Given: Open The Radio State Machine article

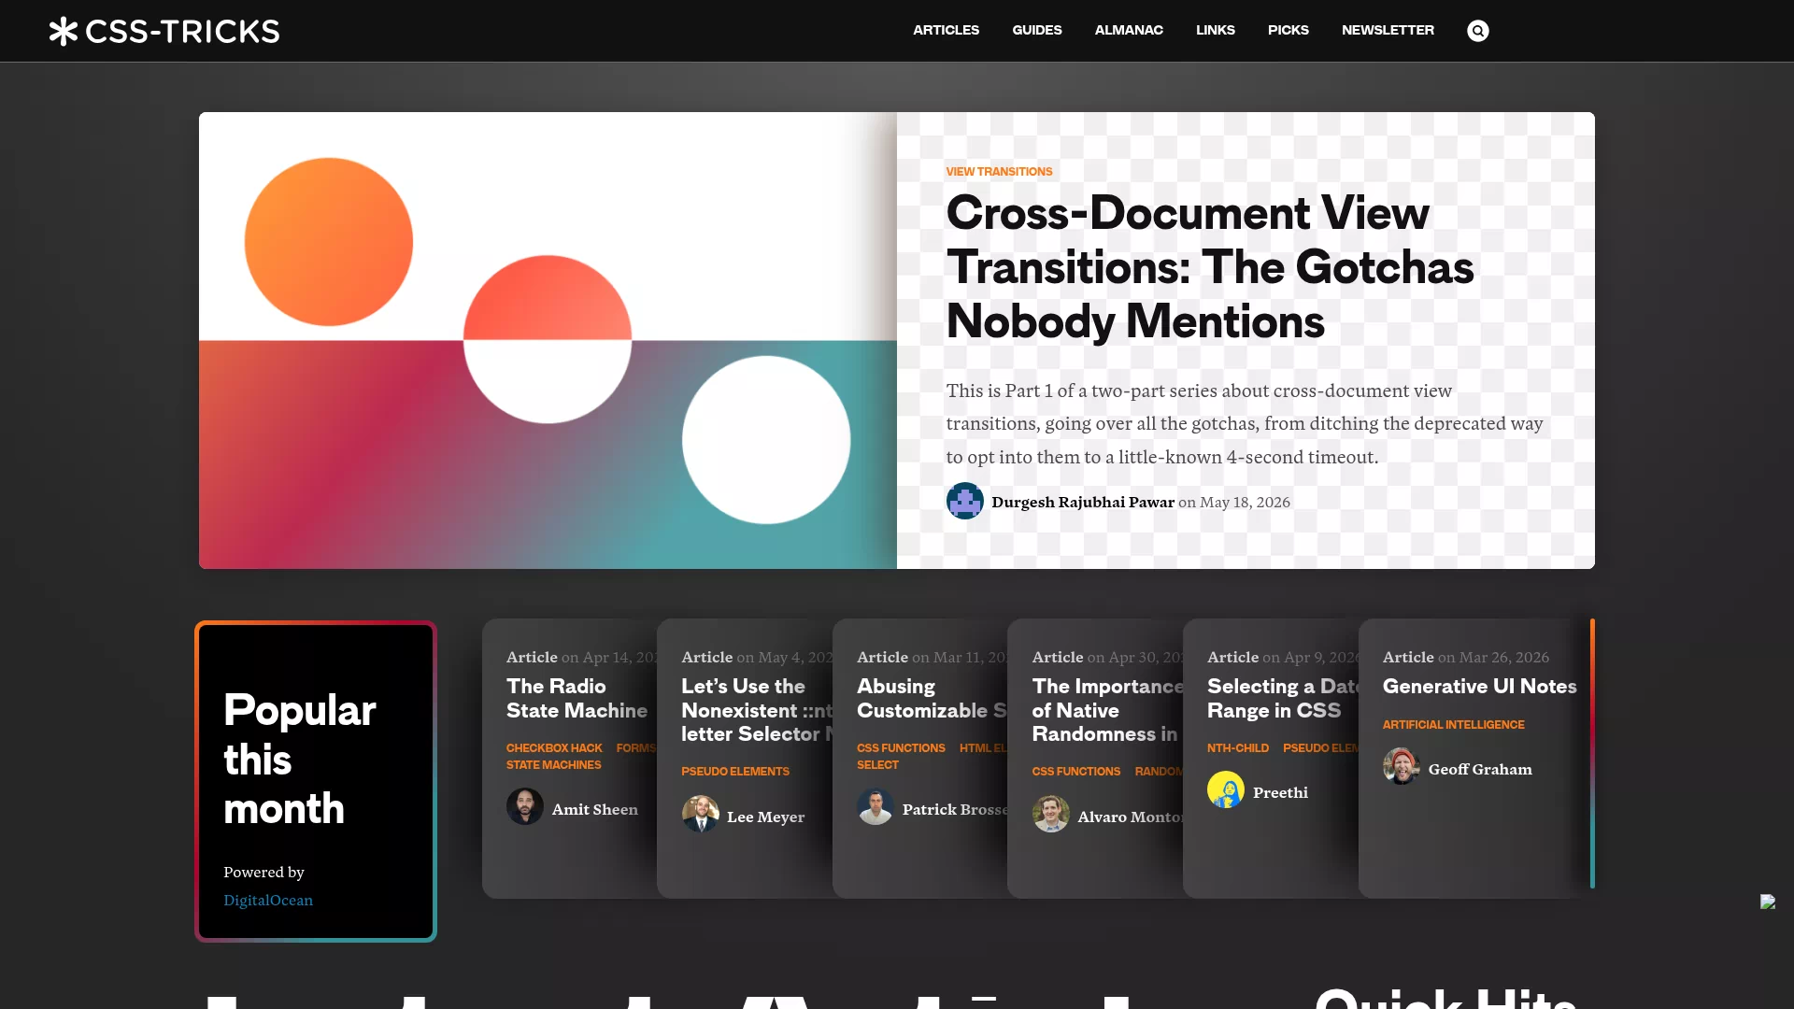Looking at the screenshot, I should pyautogui.click(x=577, y=698).
